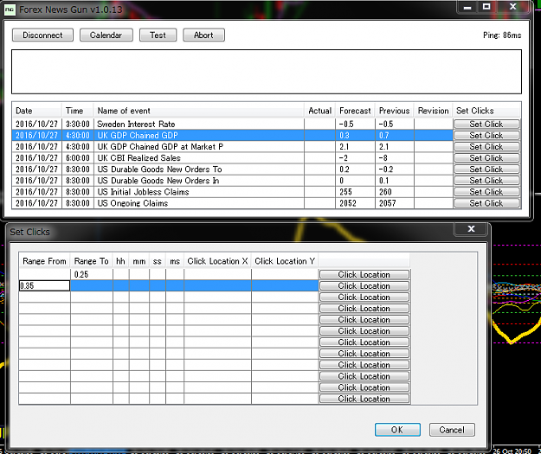Click Click Location button in the 0.25 row

(x=364, y=274)
